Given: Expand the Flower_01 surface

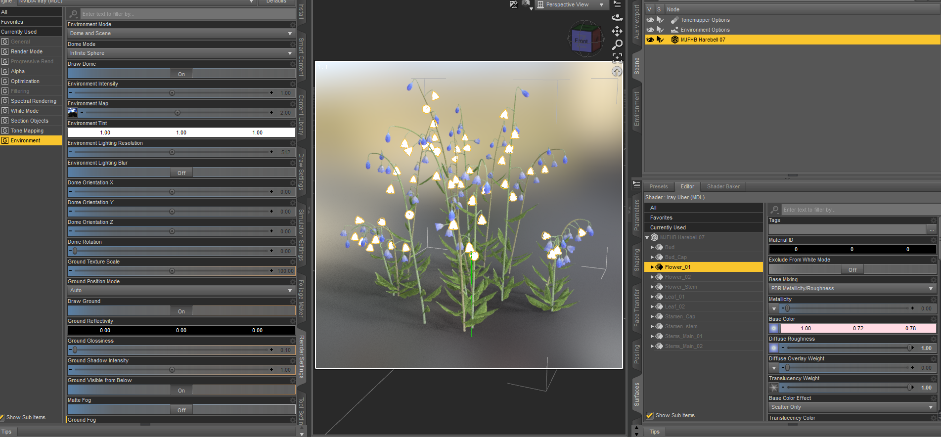Looking at the screenshot, I should 652,267.
